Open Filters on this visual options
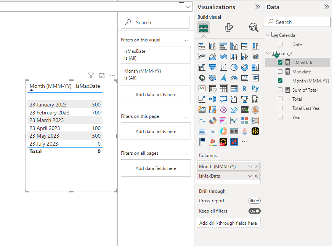 click(x=187, y=40)
